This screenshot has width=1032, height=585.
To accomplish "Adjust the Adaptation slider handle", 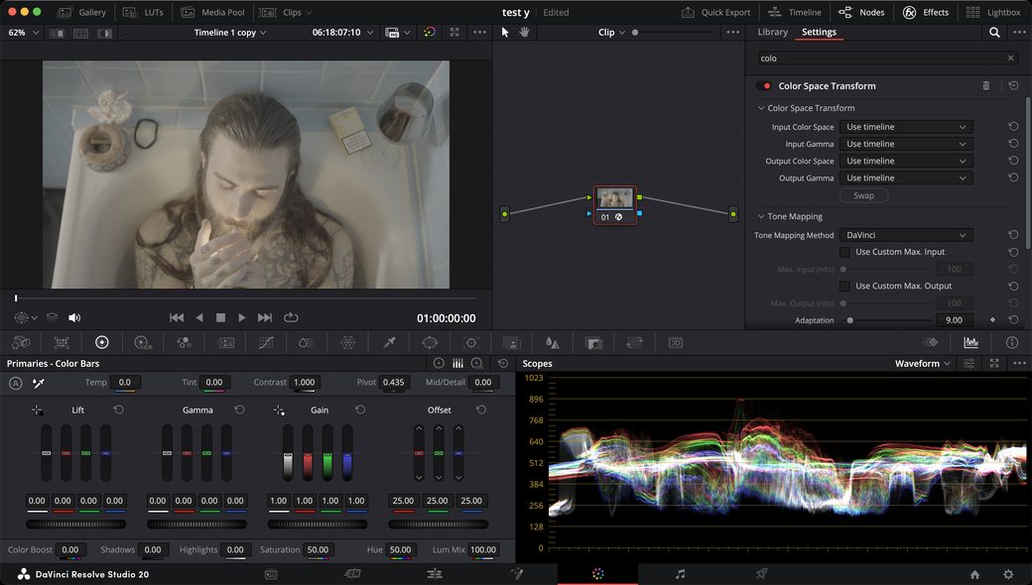I will pos(850,320).
